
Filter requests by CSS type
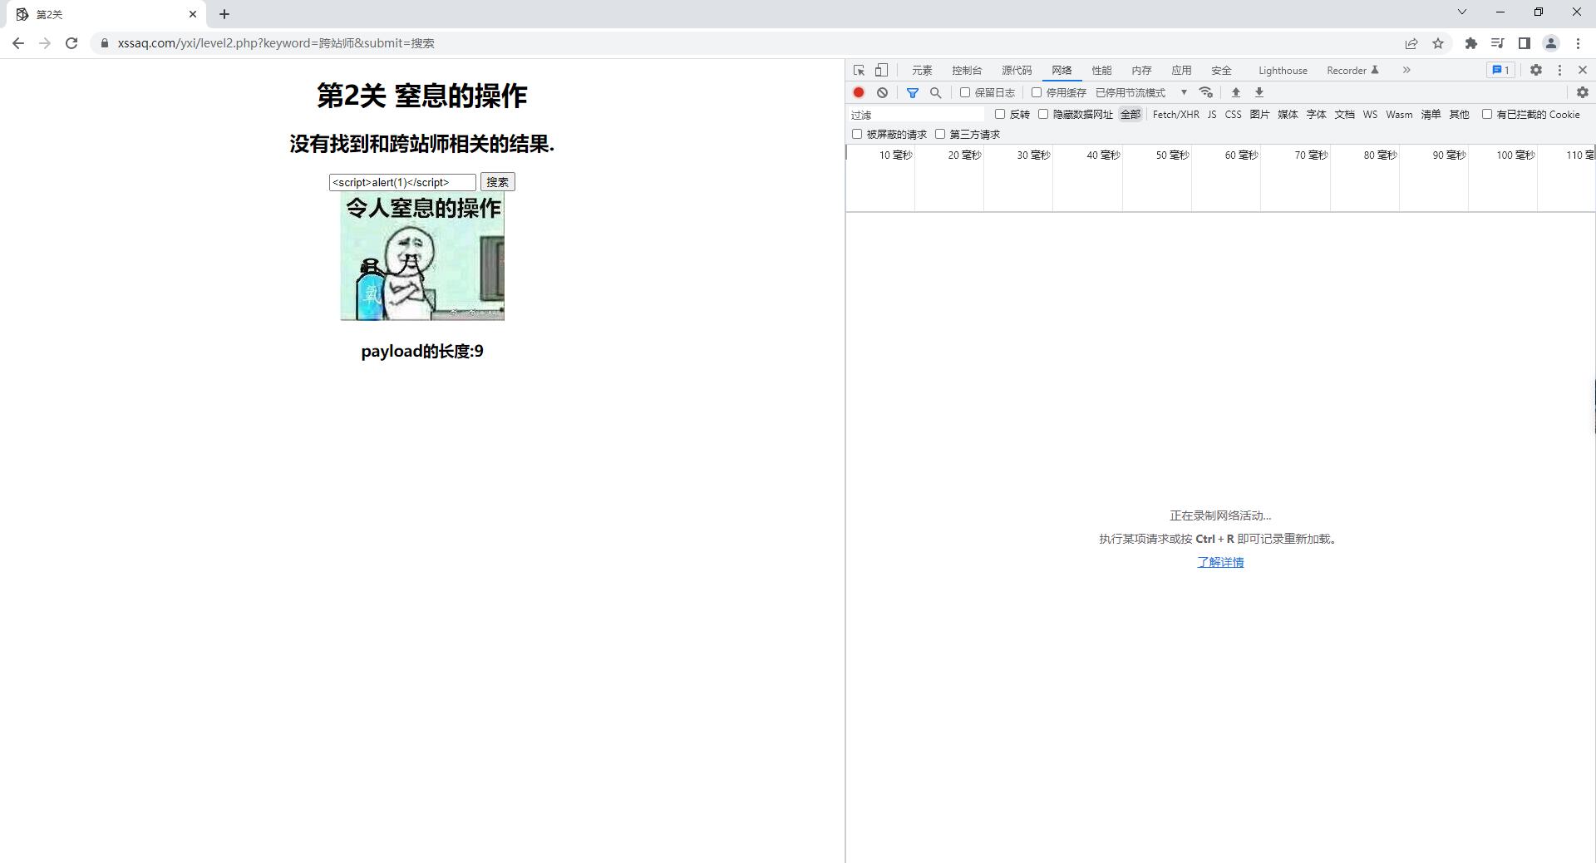point(1233,115)
